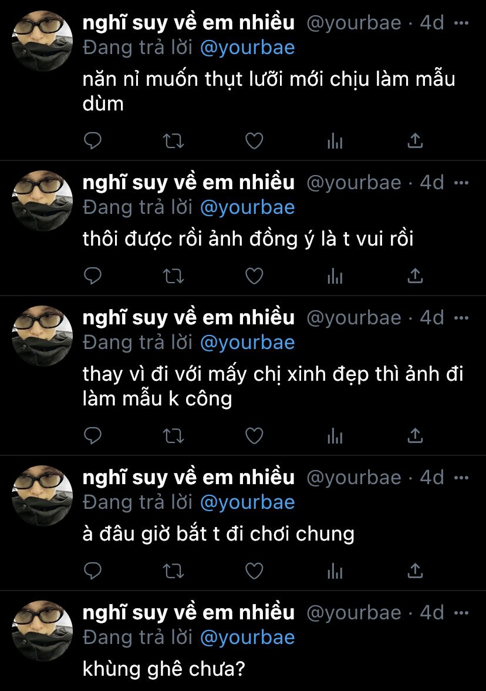Like the "năn nỉ muốn thụt lưỡi" tweet
The height and width of the screenshot is (691, 486).
coord(254,141)
